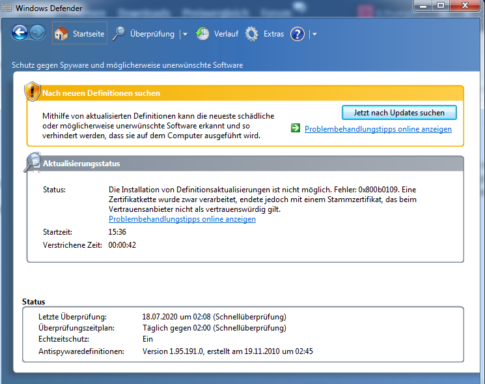Viewport: 485px width, 384px height.
Task: Click the 'Schutz gegen Spyware' subtitle text
Action: (x=128, y=65)
